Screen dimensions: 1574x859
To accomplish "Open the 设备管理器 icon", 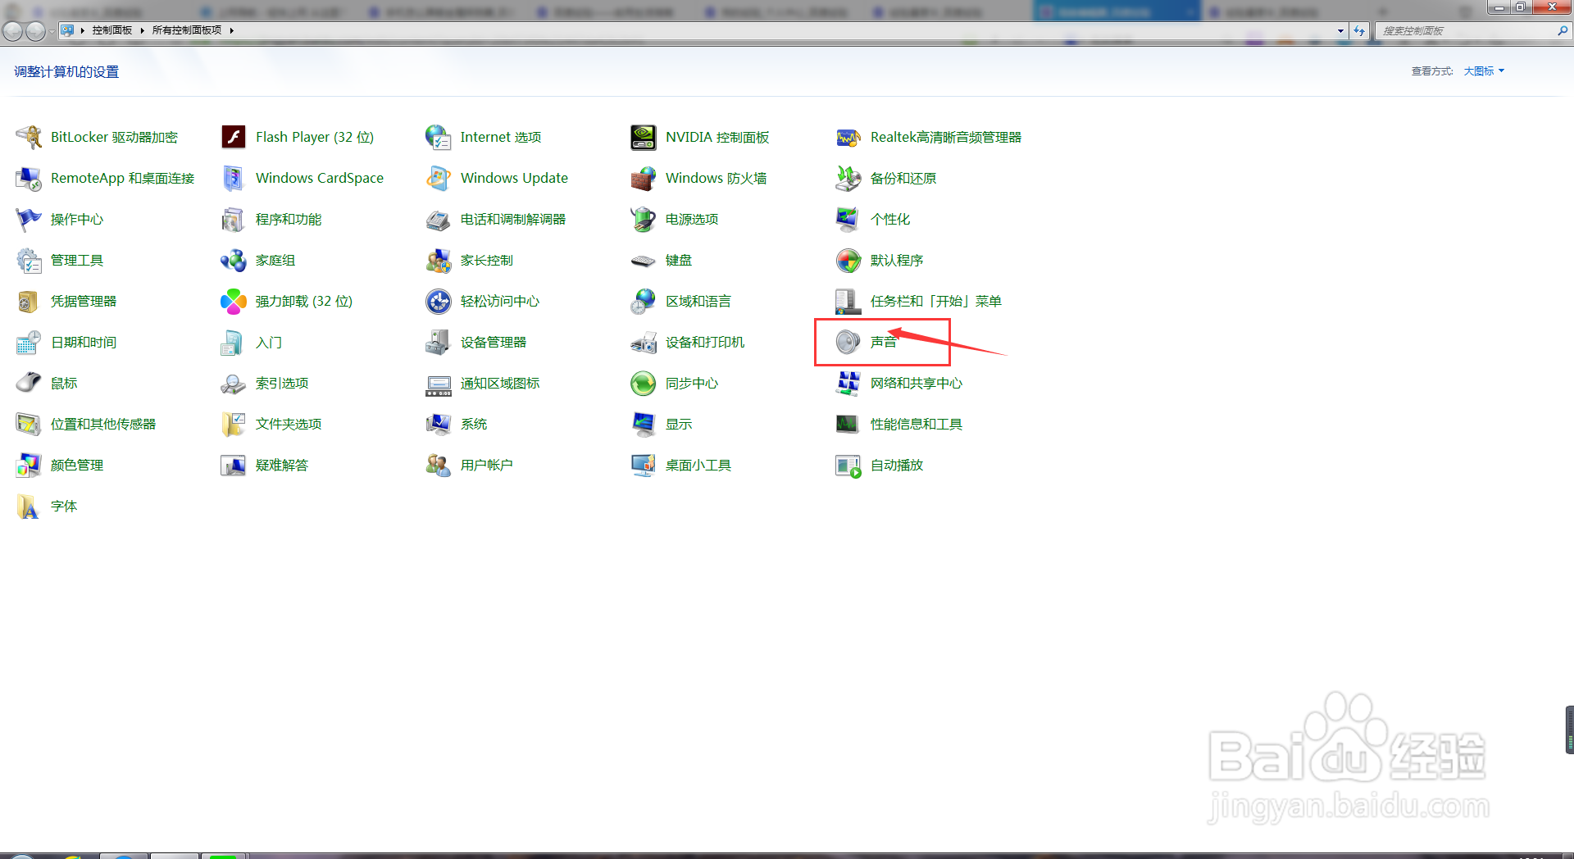I will pos(439,342).
